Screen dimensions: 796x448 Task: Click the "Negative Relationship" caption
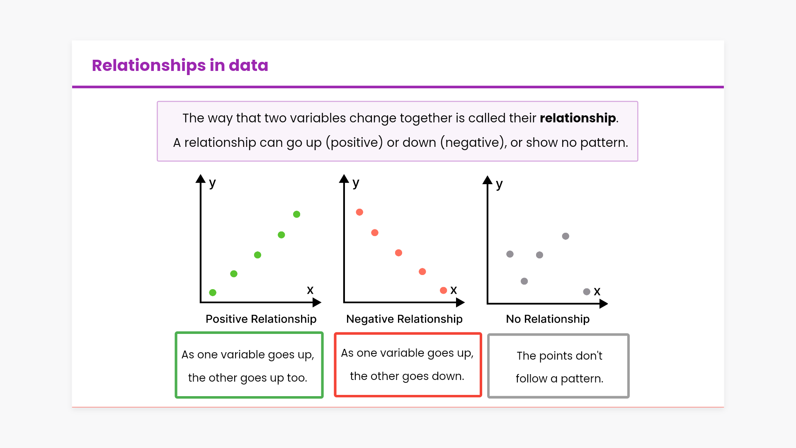click(404, 319)
